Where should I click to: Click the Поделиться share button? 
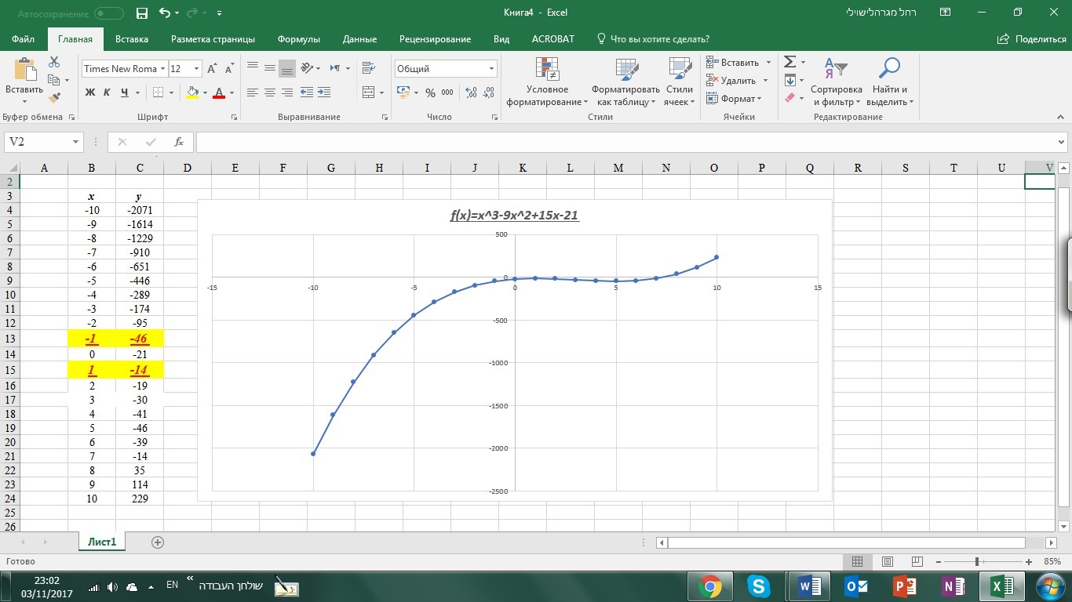tap(1032, 39)
